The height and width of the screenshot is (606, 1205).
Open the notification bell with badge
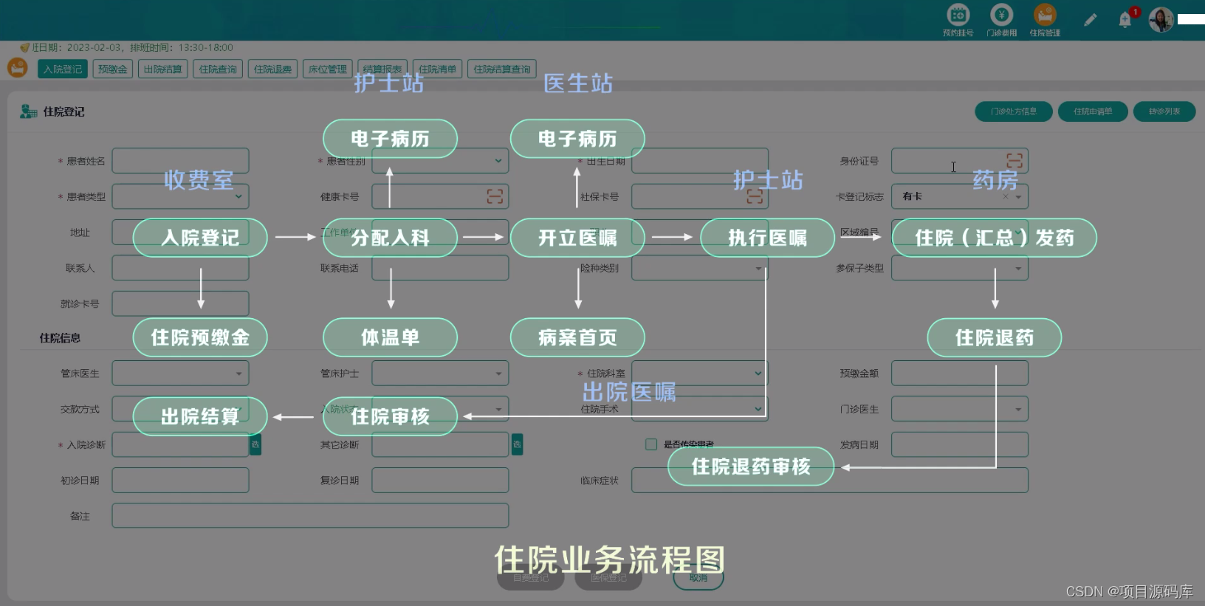(x=1125, y=20)
